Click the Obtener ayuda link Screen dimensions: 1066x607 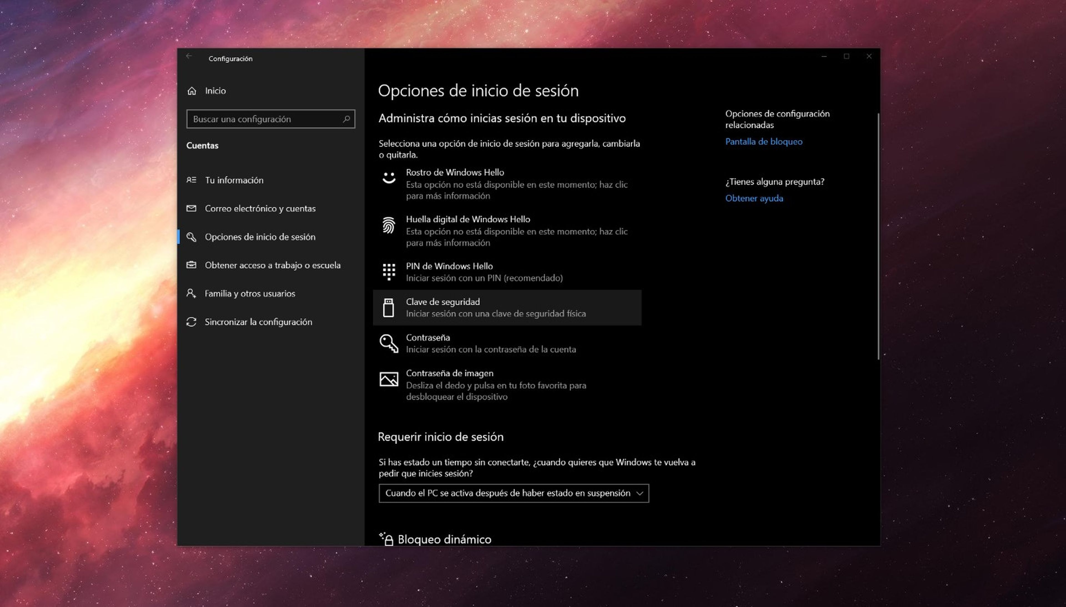coord(754,198)
